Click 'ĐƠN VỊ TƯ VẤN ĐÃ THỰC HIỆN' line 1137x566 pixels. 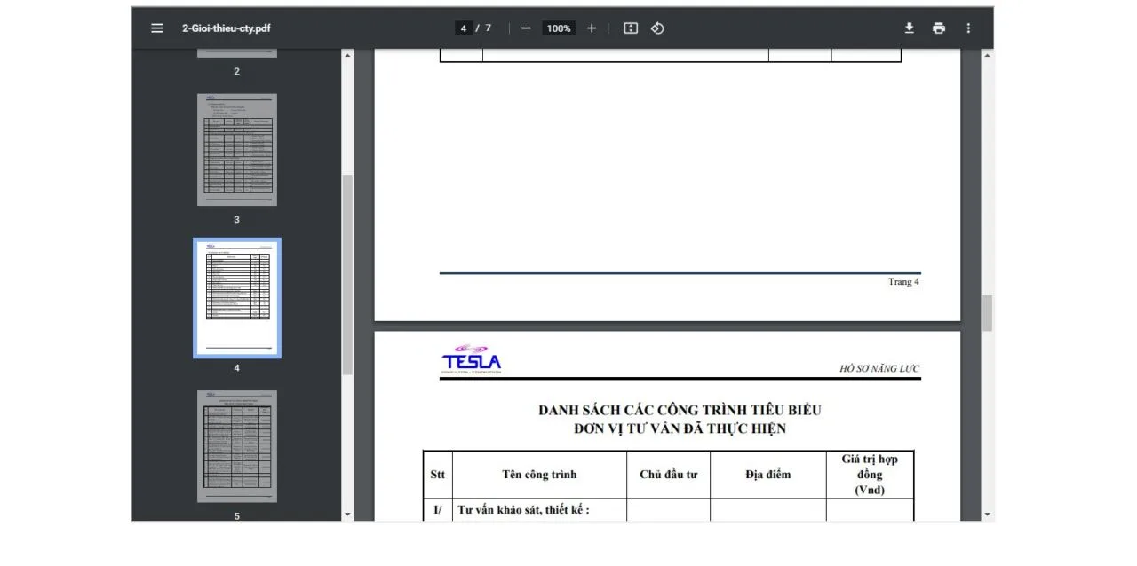click(x=680, y=428)
